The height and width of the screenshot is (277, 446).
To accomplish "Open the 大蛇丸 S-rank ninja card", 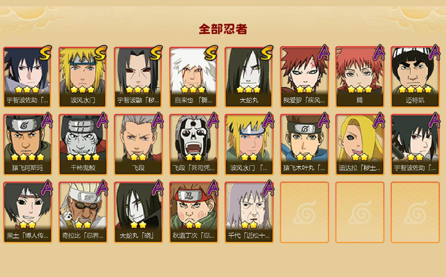I will [249, 77].
